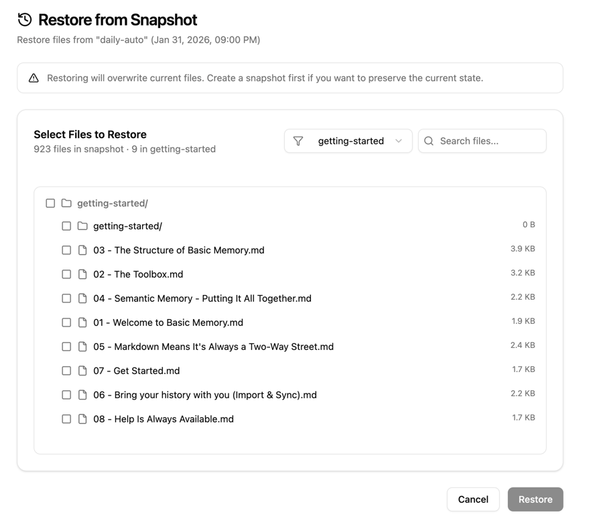Click the file icon beside 08 - Help Is Always Available.md
The height and width of the screenshot is (529, 589).
click(x=82, y=419)
